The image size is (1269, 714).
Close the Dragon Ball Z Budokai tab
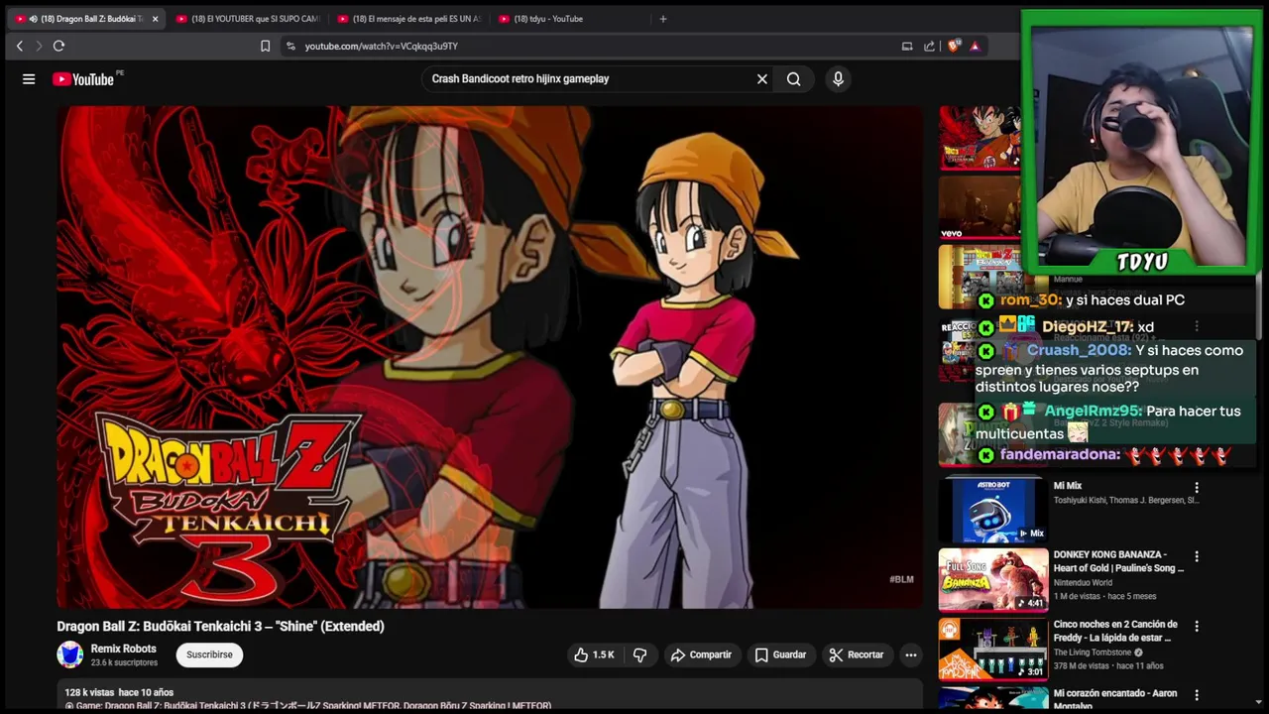point(155,19)
